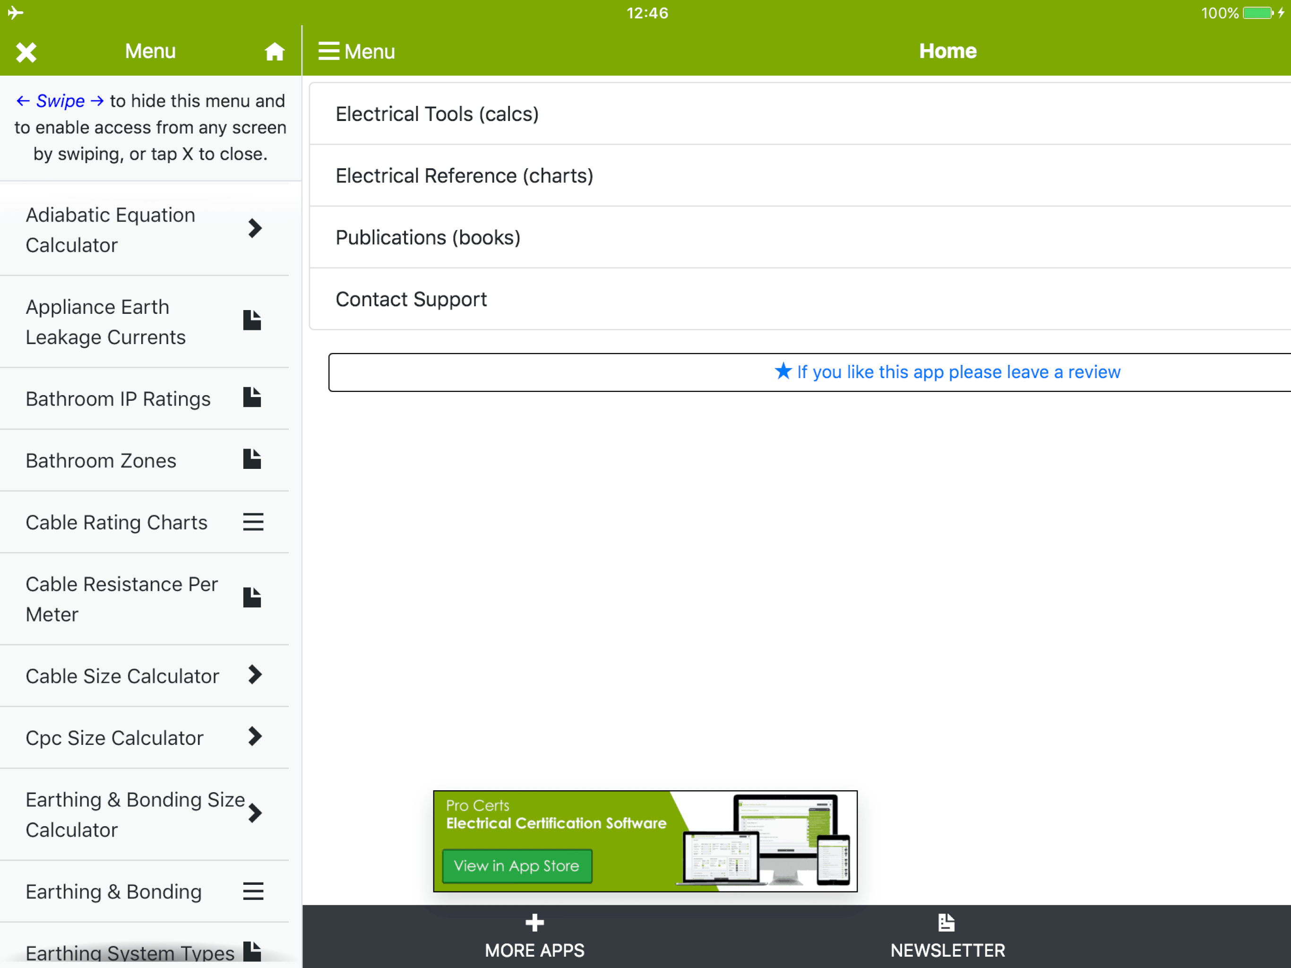
Task: Expand Adiabatic Equation Calculator chevron
Action: point(254,228)
